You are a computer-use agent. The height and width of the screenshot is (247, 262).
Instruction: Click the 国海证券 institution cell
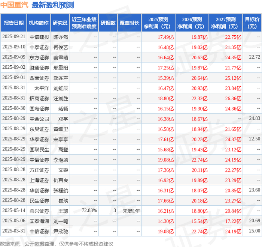[39, 109]
